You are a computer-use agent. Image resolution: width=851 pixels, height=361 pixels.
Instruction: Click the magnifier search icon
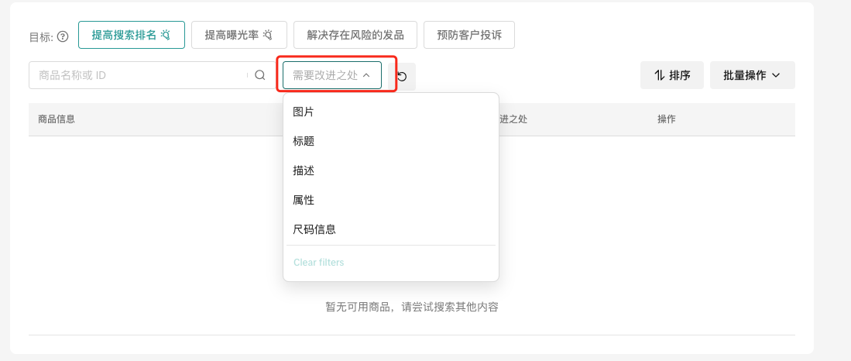pyautogui.click(x=260, y=75)
